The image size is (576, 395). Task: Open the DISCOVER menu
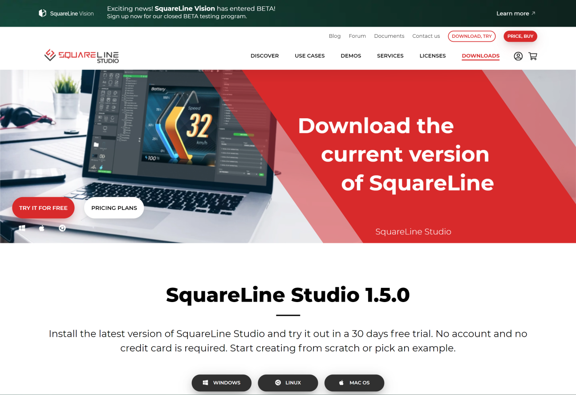point(264,56)
